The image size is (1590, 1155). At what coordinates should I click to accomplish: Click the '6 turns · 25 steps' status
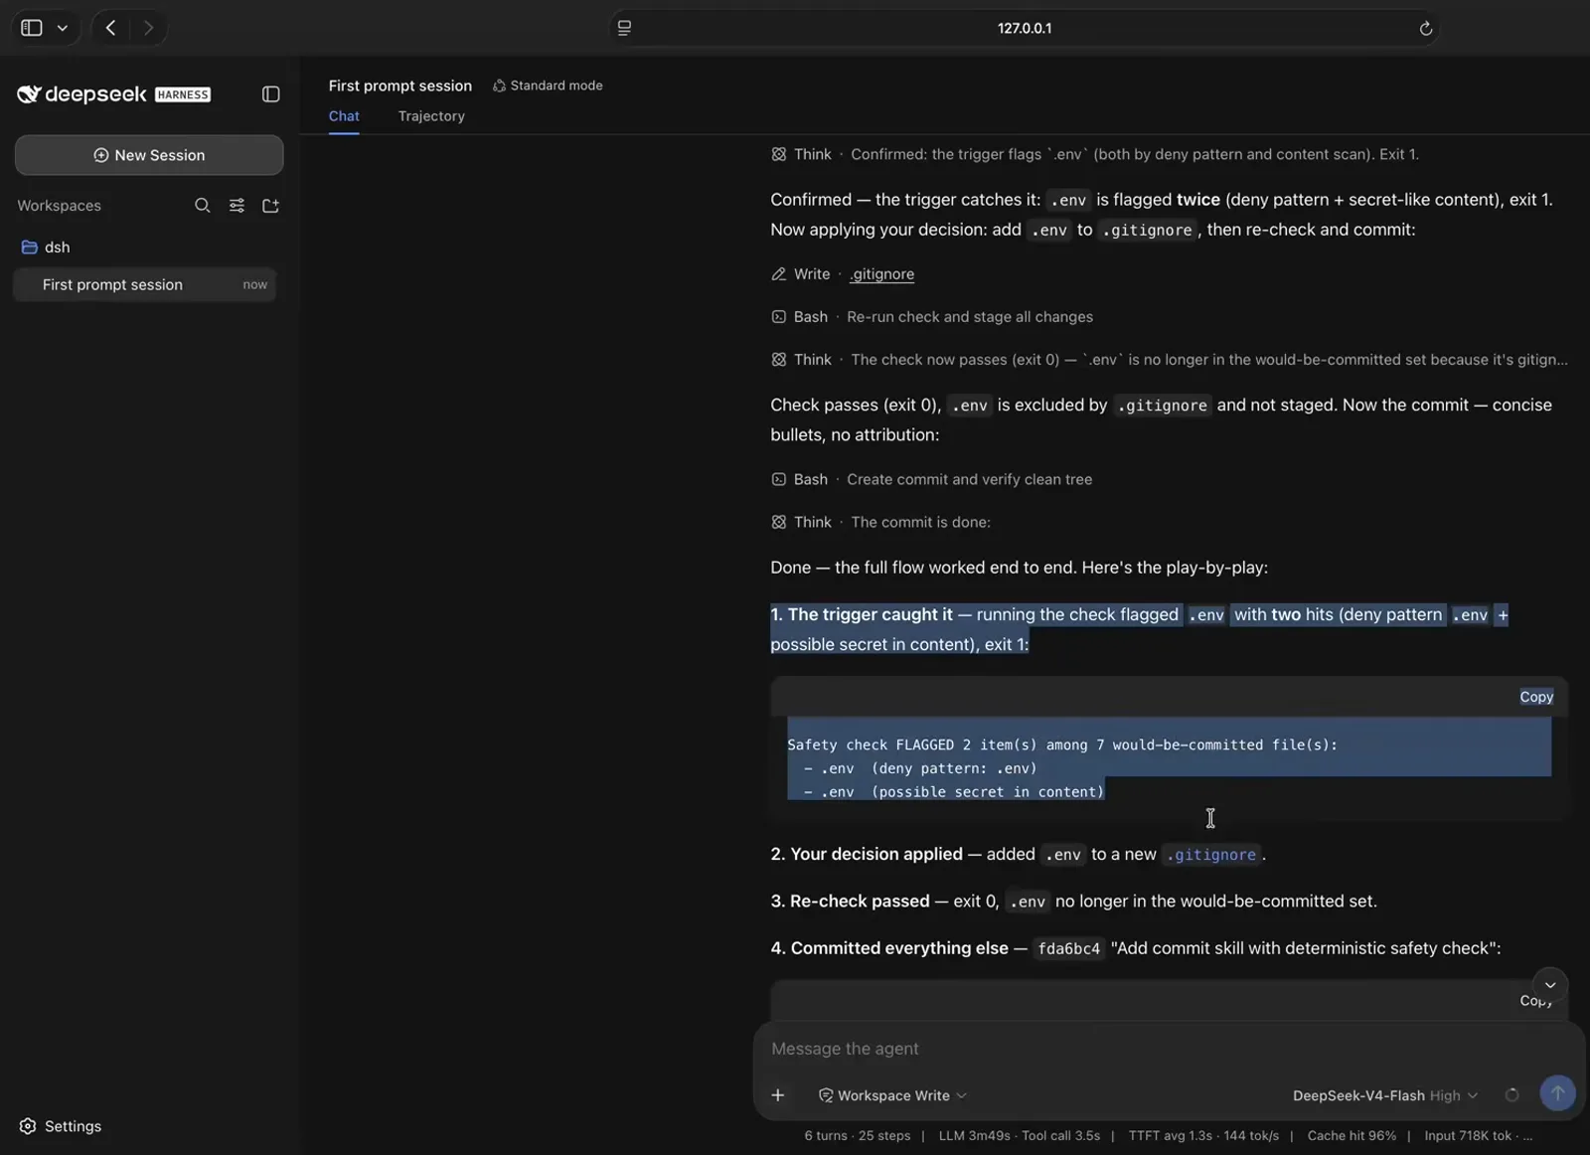point(857,1136)
